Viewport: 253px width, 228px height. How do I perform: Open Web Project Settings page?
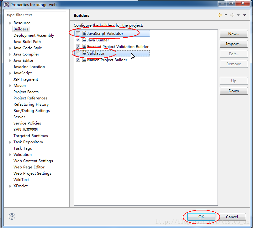click(x=32, y=173)
